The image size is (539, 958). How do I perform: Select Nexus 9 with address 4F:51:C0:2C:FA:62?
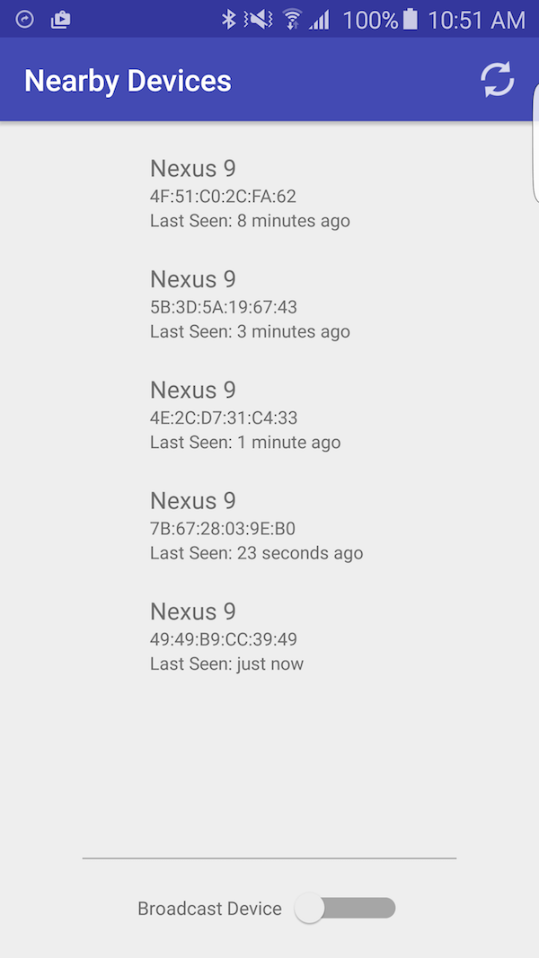coord(250,193)
